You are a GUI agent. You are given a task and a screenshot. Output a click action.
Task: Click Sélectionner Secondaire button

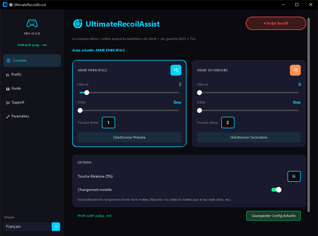pos(249,137)
